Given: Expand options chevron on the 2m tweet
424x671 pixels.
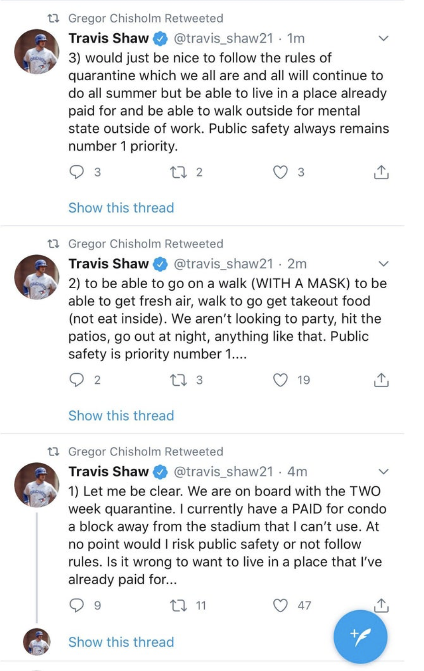Looking at the screenshot, I should click(383, 264).
